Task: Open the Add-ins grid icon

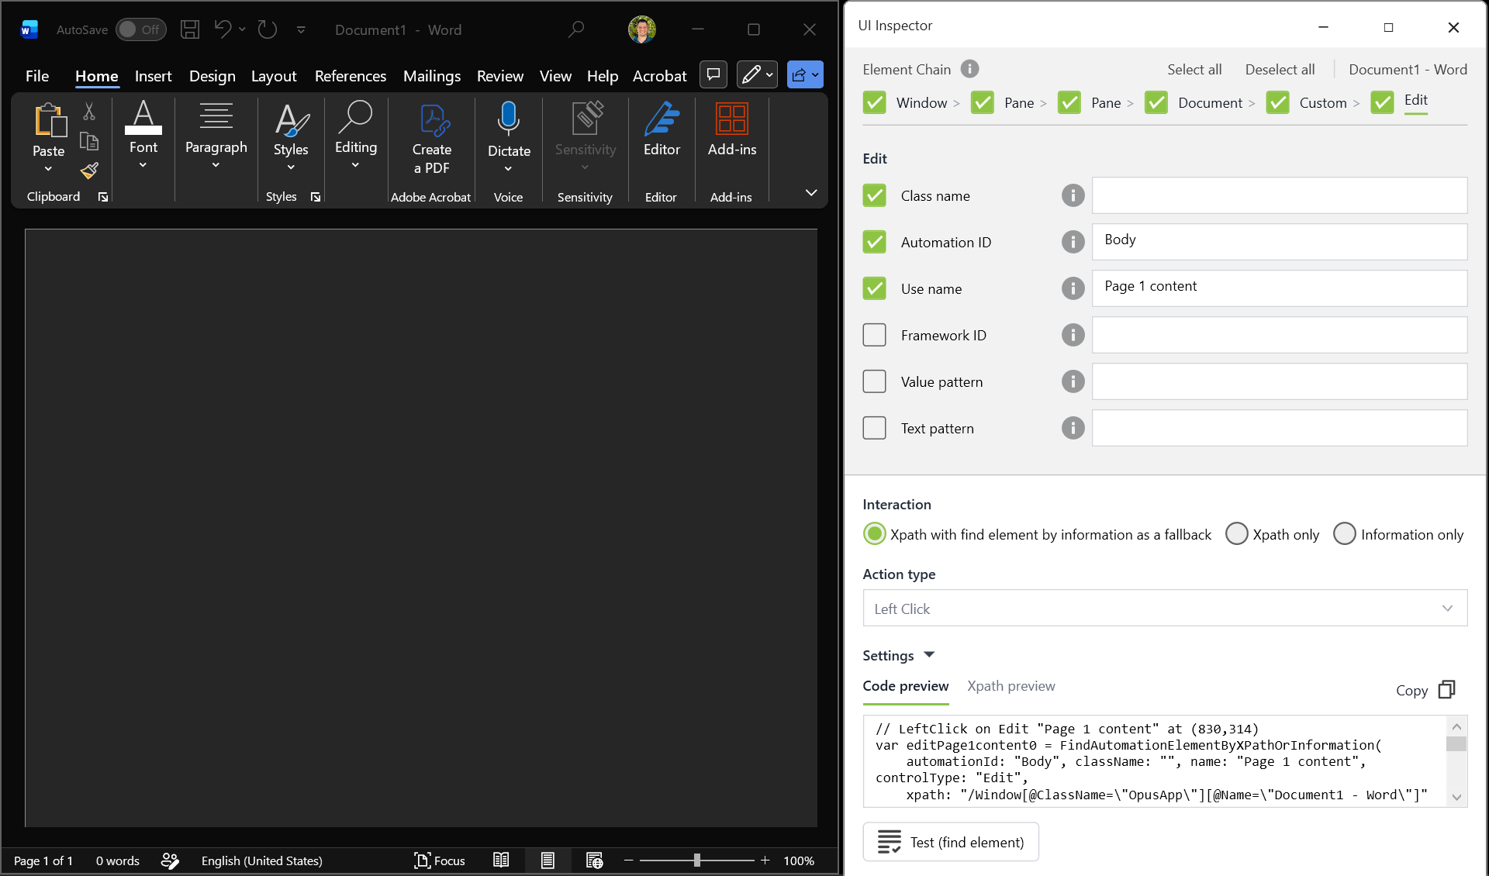Action: (732, 119)
